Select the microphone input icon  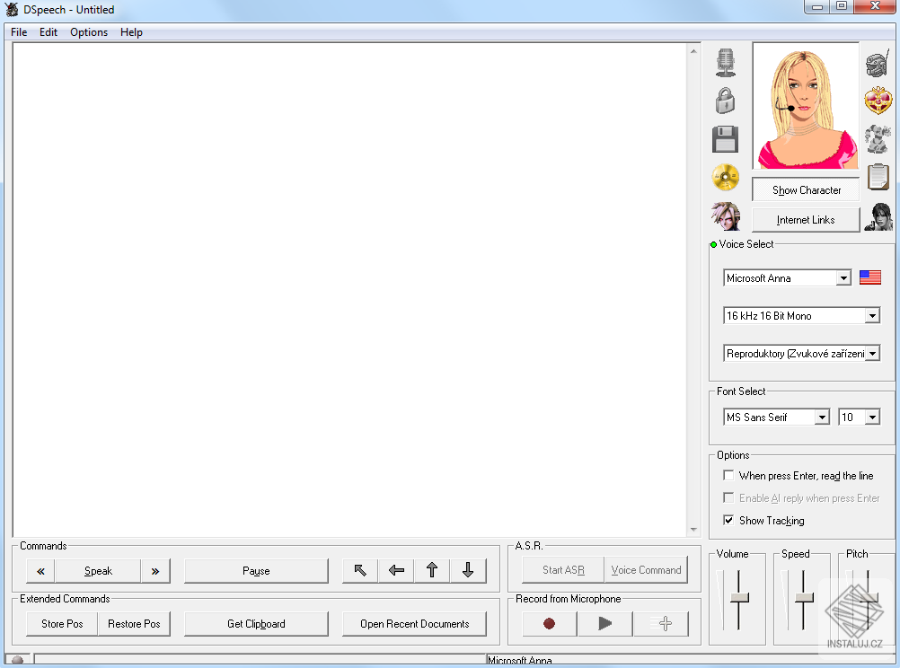pyautogui.click(x=725, y=62)
